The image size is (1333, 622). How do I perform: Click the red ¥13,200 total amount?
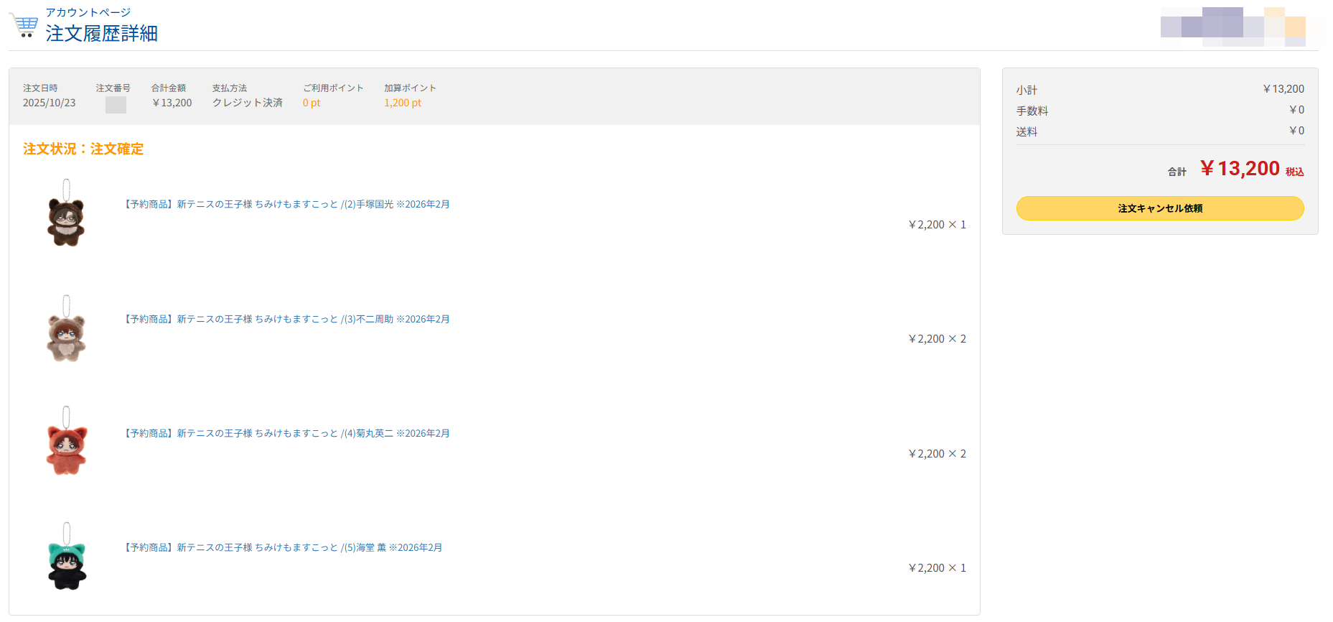[1240, 169]
